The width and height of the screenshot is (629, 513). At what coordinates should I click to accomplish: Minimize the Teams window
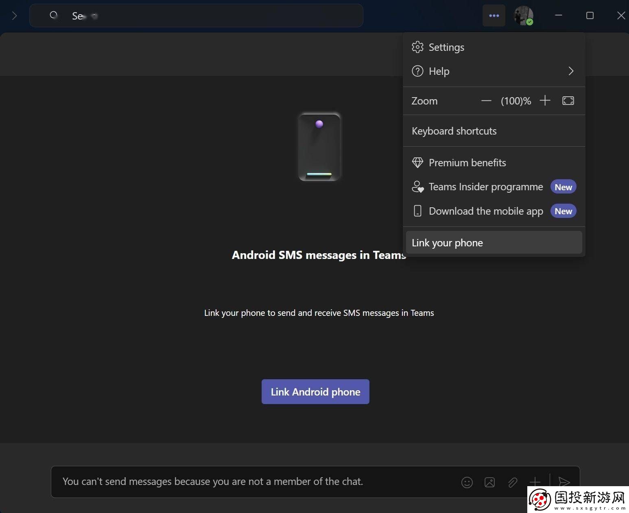pos(559,15)
